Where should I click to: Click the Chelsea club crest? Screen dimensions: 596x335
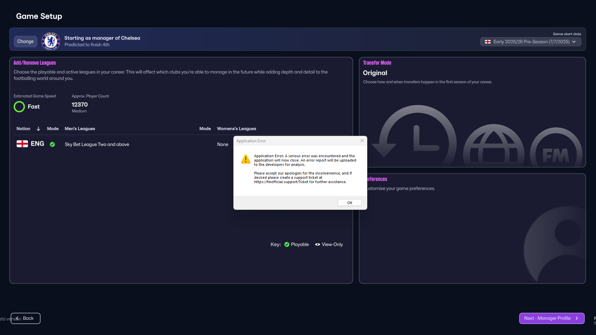coord(51,41)
